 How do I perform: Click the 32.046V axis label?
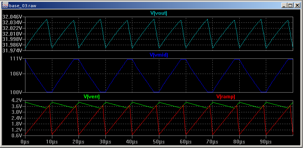coord(13,17)
